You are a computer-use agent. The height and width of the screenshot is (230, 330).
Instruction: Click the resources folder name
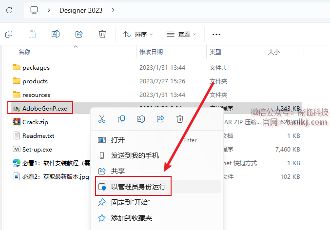pyautogui.click(x=36, y=95)
